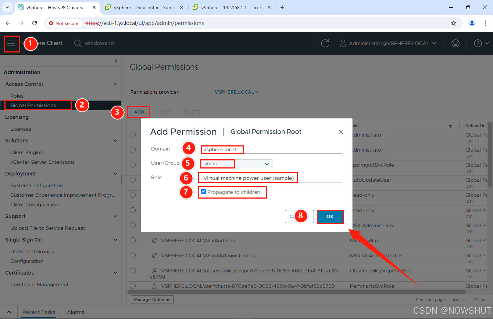The image size is (493, 319).
Task: Open the Administrator@VSPHERE.LOCAL user menu
Action: [388, 43]
